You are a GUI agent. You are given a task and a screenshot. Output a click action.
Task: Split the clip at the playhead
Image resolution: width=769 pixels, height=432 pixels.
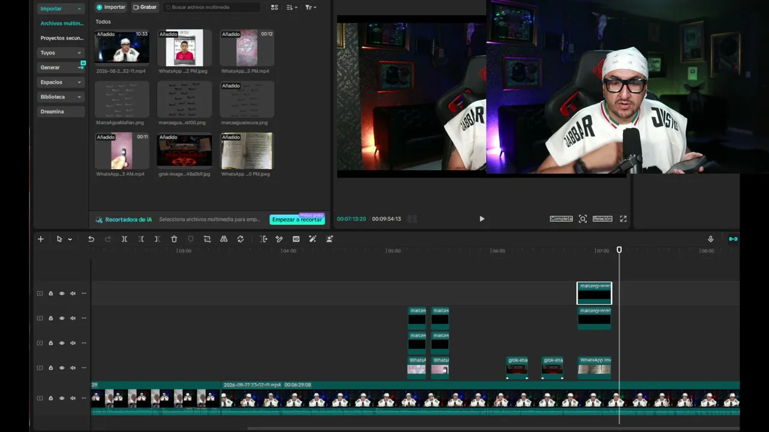(124, 239)
